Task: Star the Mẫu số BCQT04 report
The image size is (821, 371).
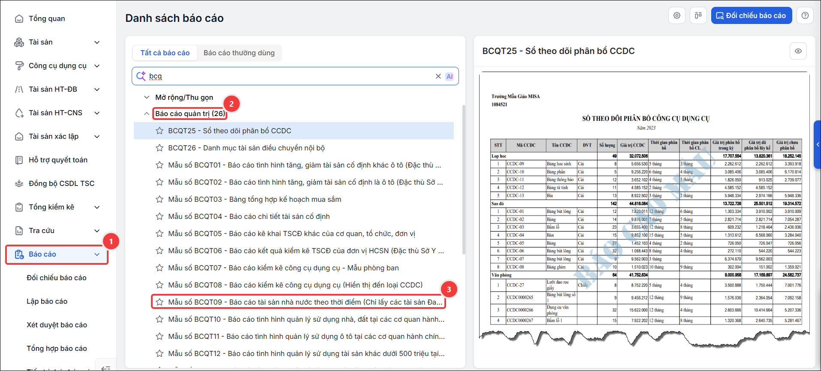Action: [160, 216]
